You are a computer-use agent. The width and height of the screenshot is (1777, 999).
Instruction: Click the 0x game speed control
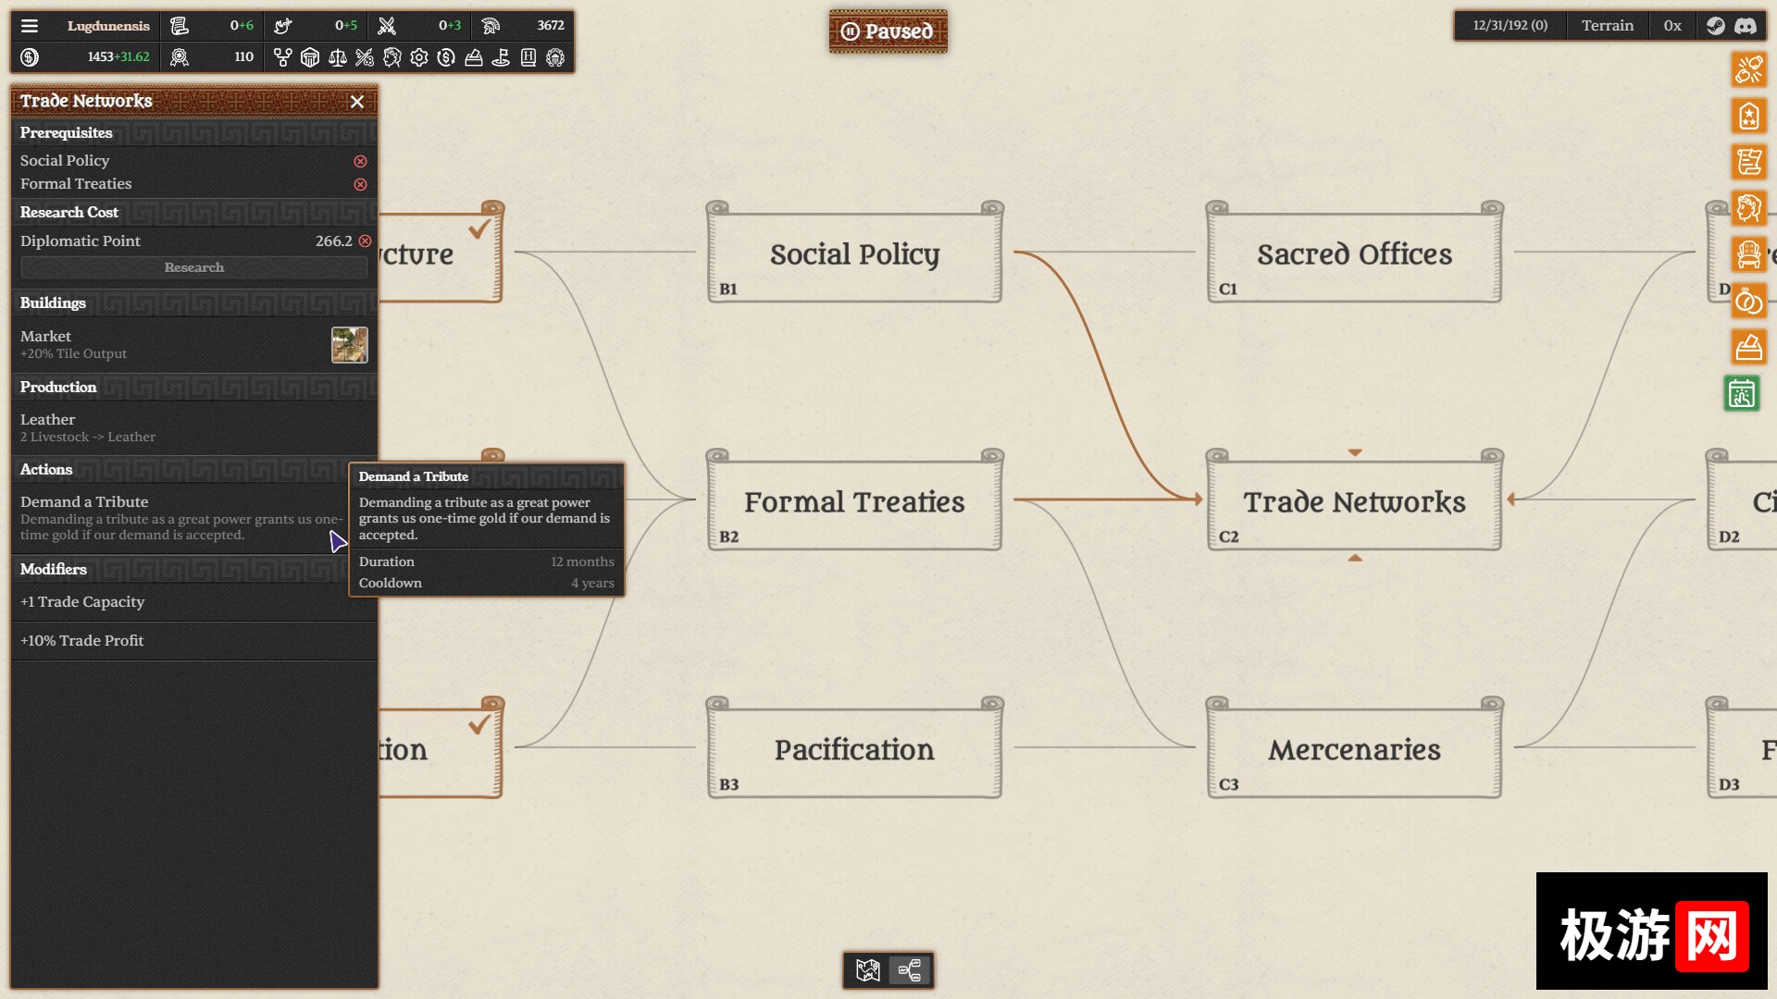(x=1672, y=26)
